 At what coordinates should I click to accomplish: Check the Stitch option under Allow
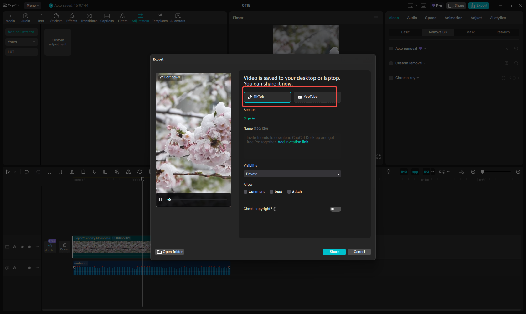289,191
